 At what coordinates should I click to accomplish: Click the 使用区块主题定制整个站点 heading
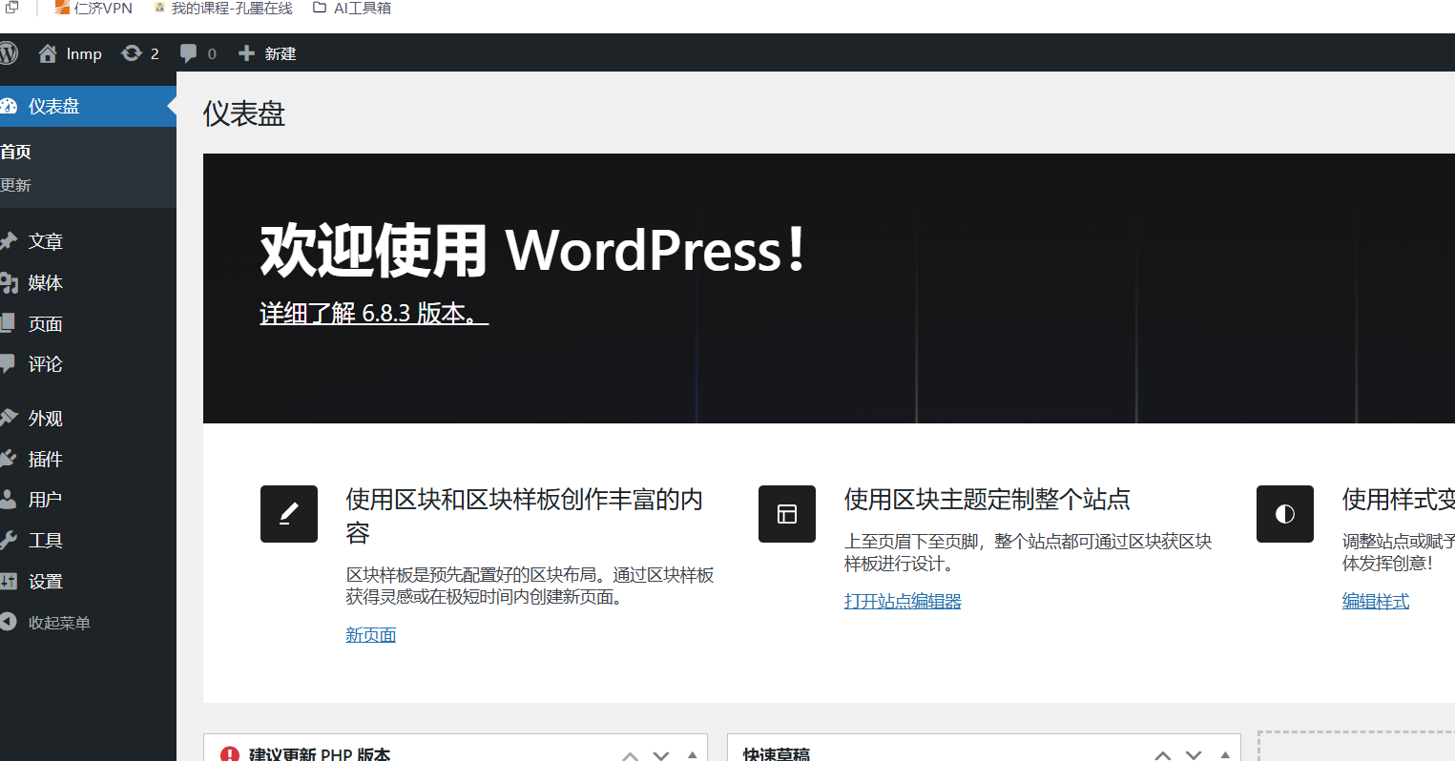tap(987, 499)
